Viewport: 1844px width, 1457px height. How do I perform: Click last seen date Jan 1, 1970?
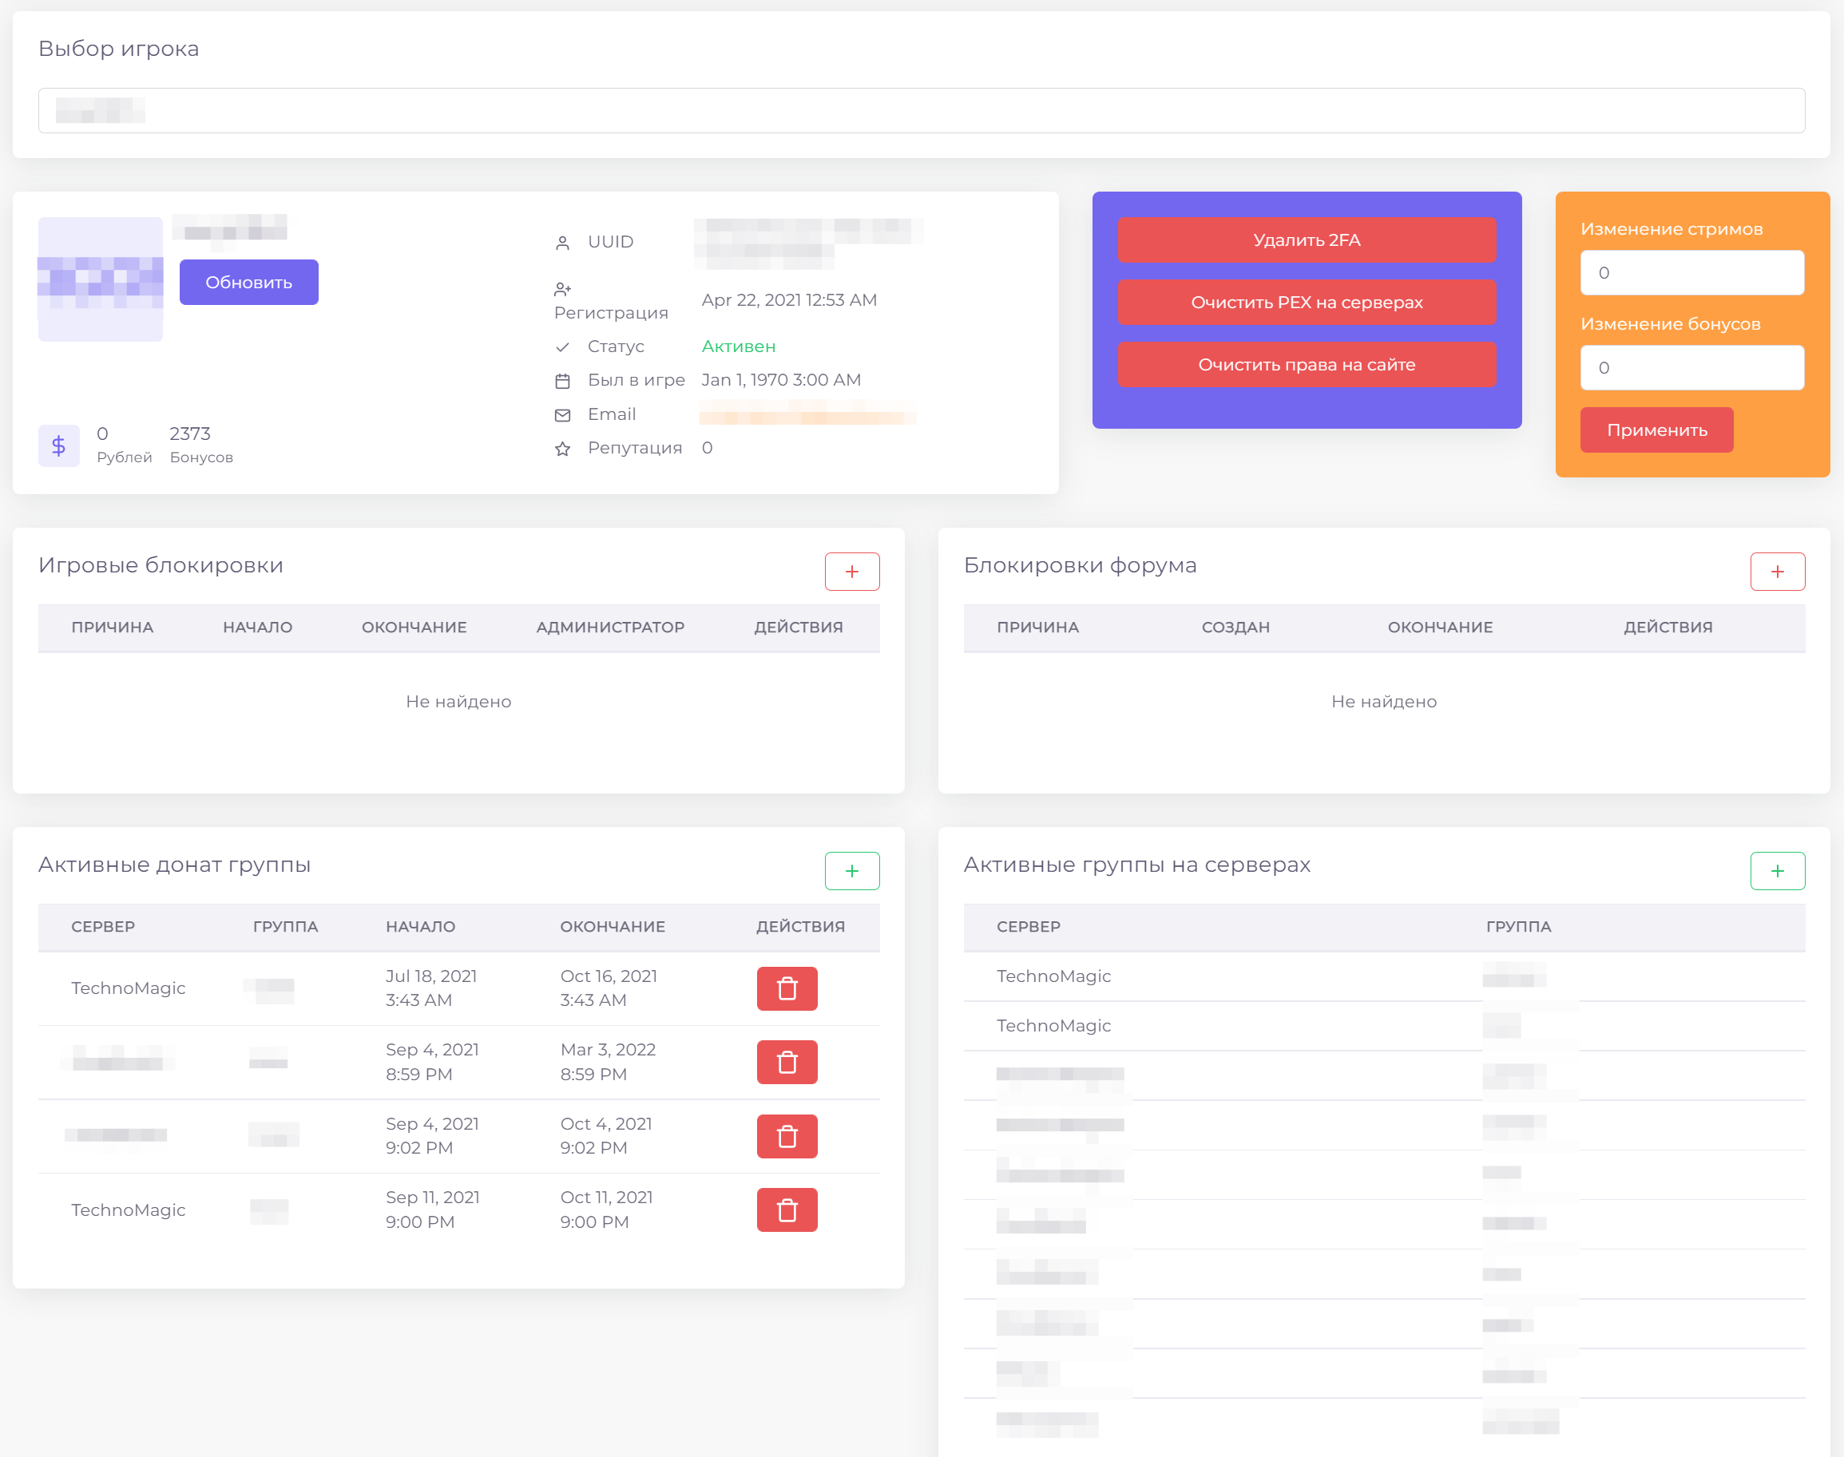click(x=781, y=379)
